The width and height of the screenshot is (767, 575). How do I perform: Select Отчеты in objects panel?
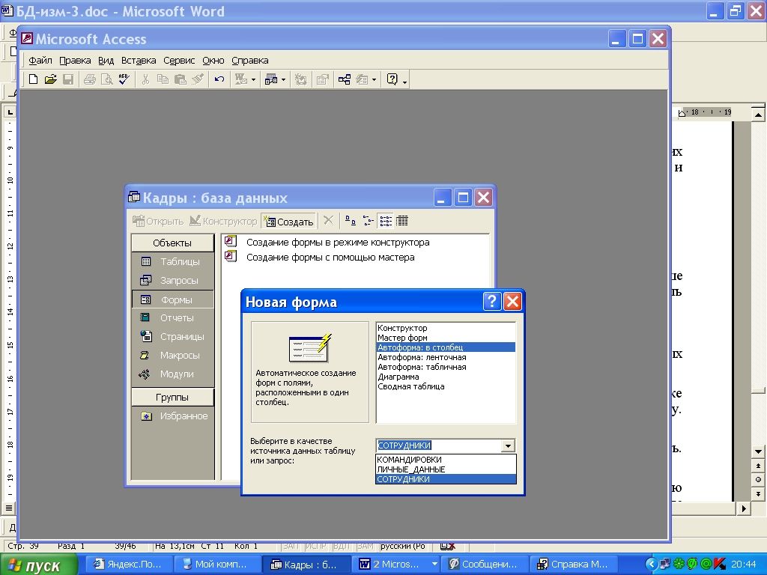(173, 317)
